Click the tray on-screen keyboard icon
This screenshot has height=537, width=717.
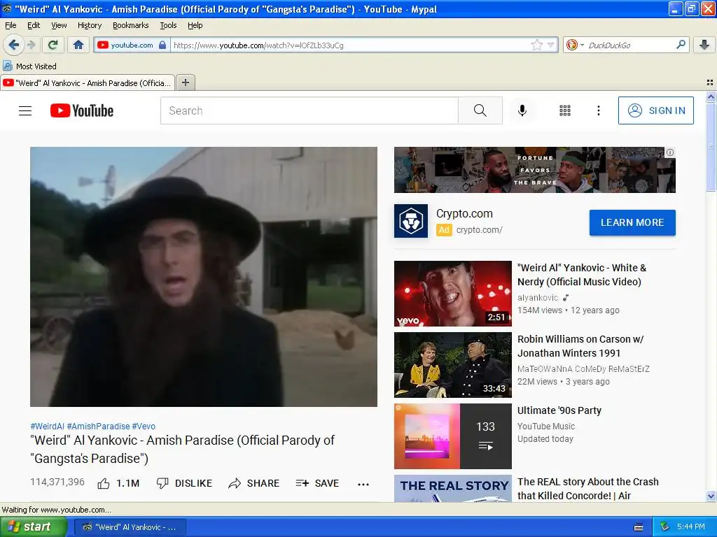(x=639, y=527)
